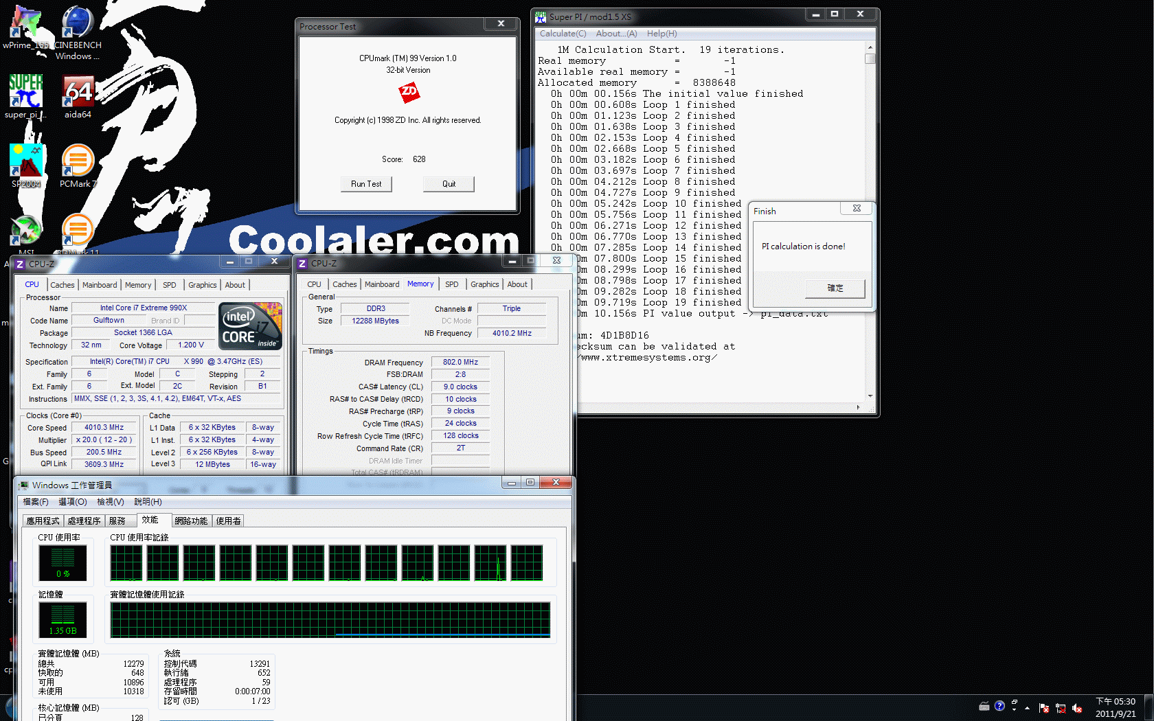Click the Multiplier value x 20.0
Screen dimensions: 1154x721
click(104, 439)
